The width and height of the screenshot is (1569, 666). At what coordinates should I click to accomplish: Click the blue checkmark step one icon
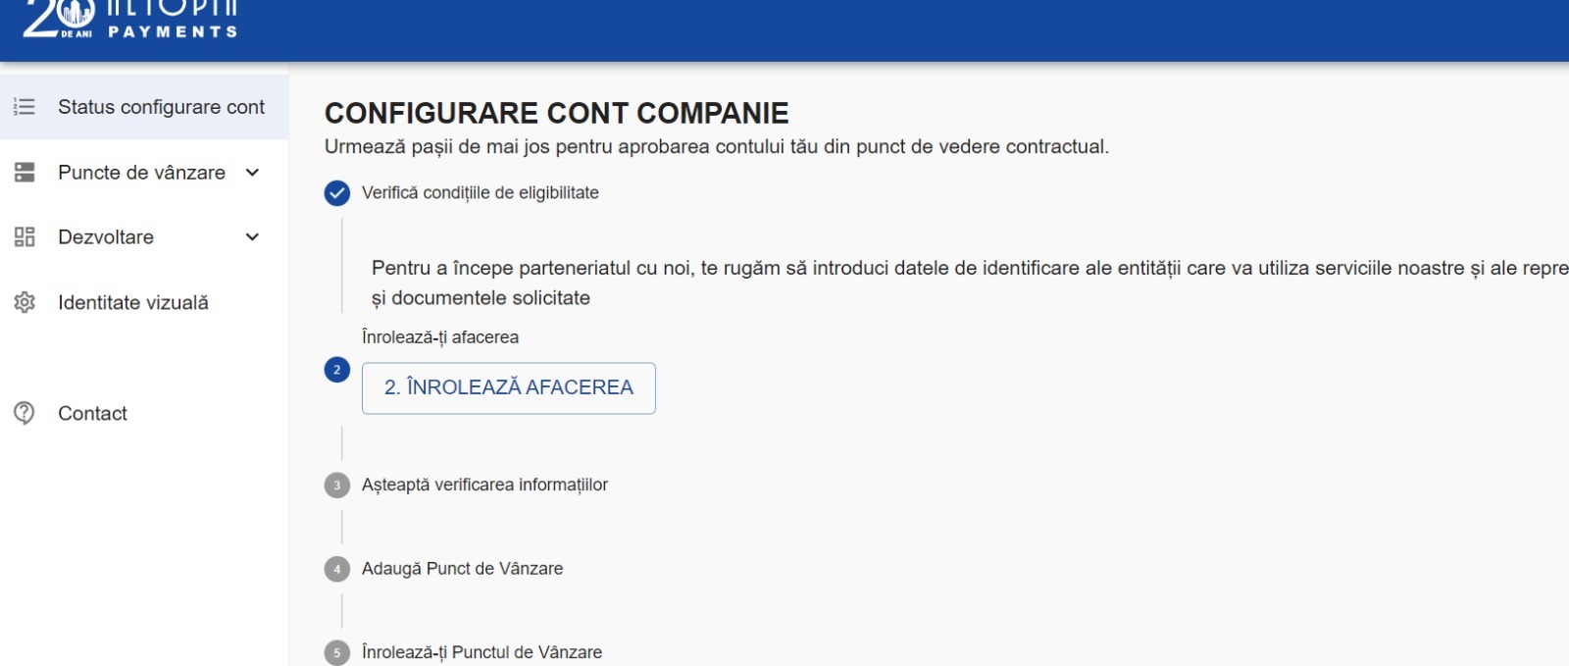tap(337, 193)
